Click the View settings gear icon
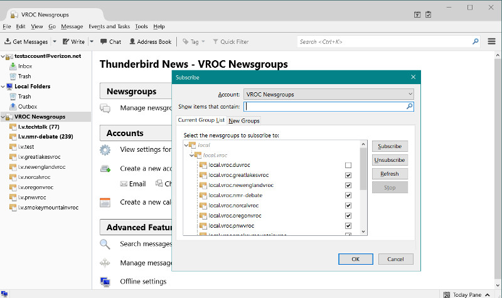The width and height of the screenshot is (502, 298). tap(105, 150)
